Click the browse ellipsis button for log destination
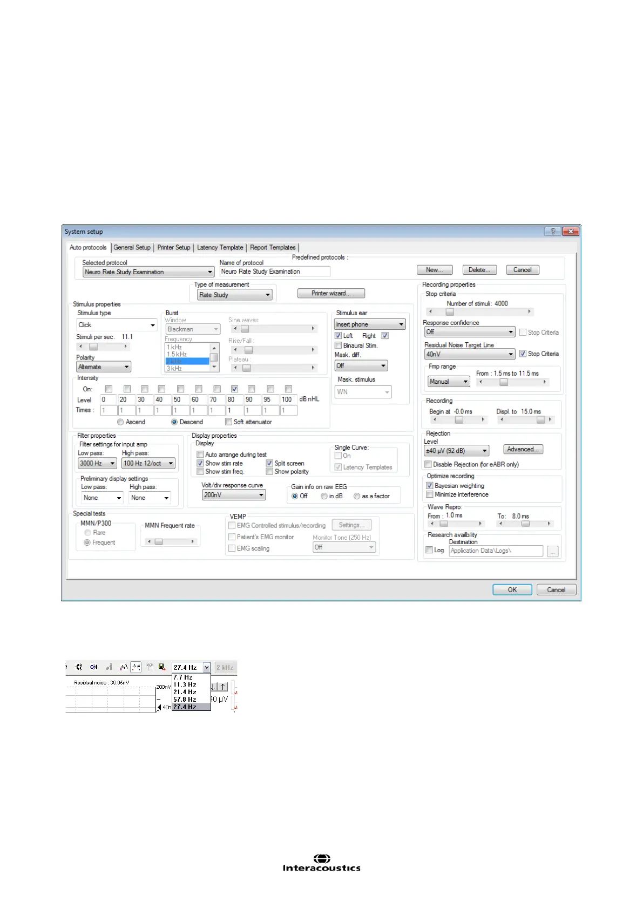This screenshot has width=643, height=909. pos(553,551)
